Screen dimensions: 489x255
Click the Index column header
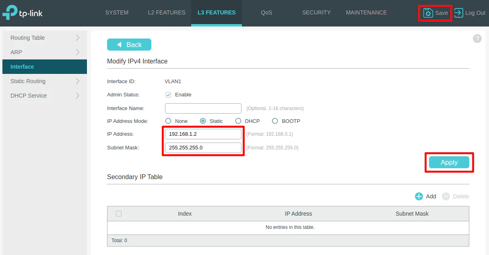185,214
